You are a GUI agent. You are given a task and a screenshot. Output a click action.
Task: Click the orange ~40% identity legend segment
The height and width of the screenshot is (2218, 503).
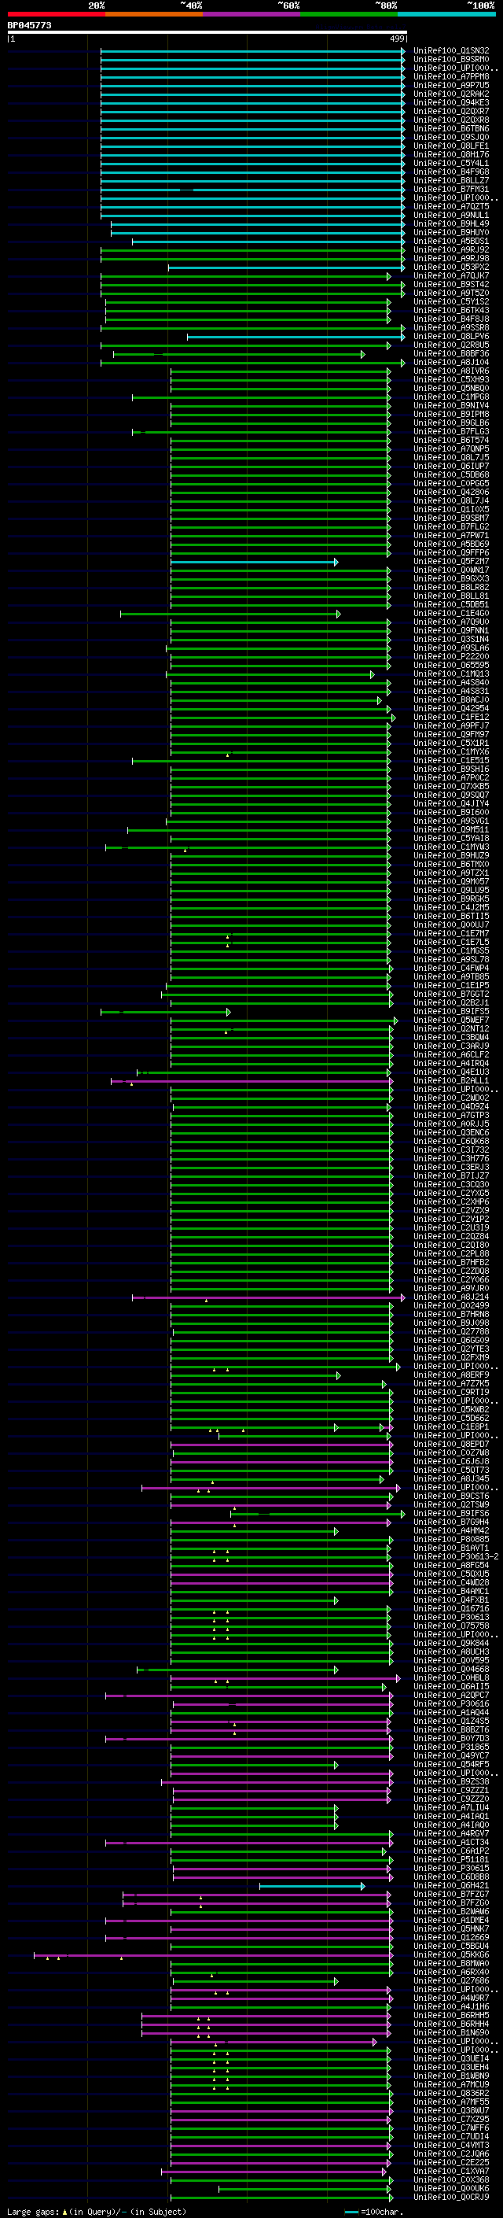154,14
